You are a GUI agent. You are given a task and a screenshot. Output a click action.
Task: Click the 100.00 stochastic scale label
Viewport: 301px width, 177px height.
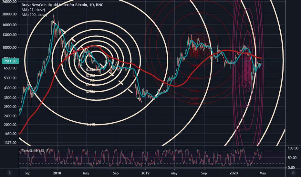tap(293, 148)
